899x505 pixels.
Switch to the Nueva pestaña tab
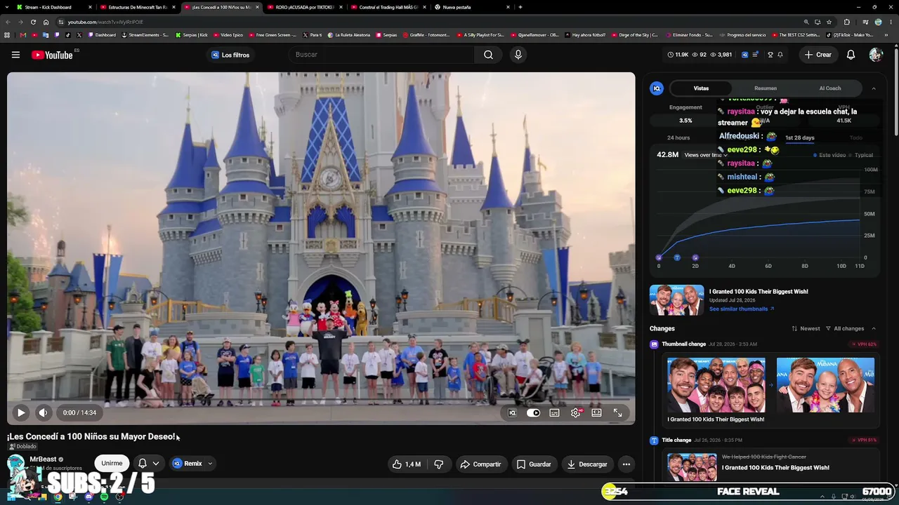coord(472,7)
